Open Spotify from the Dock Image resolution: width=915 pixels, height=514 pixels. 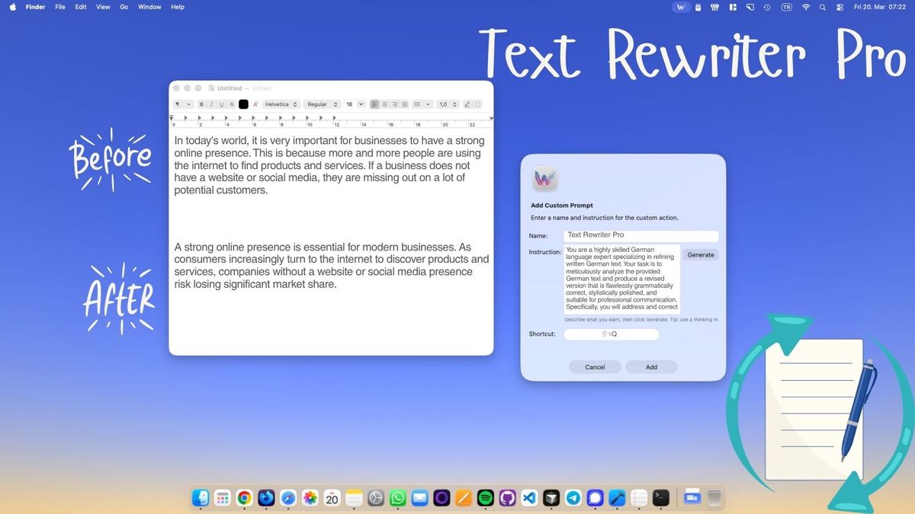pos(485,498)
